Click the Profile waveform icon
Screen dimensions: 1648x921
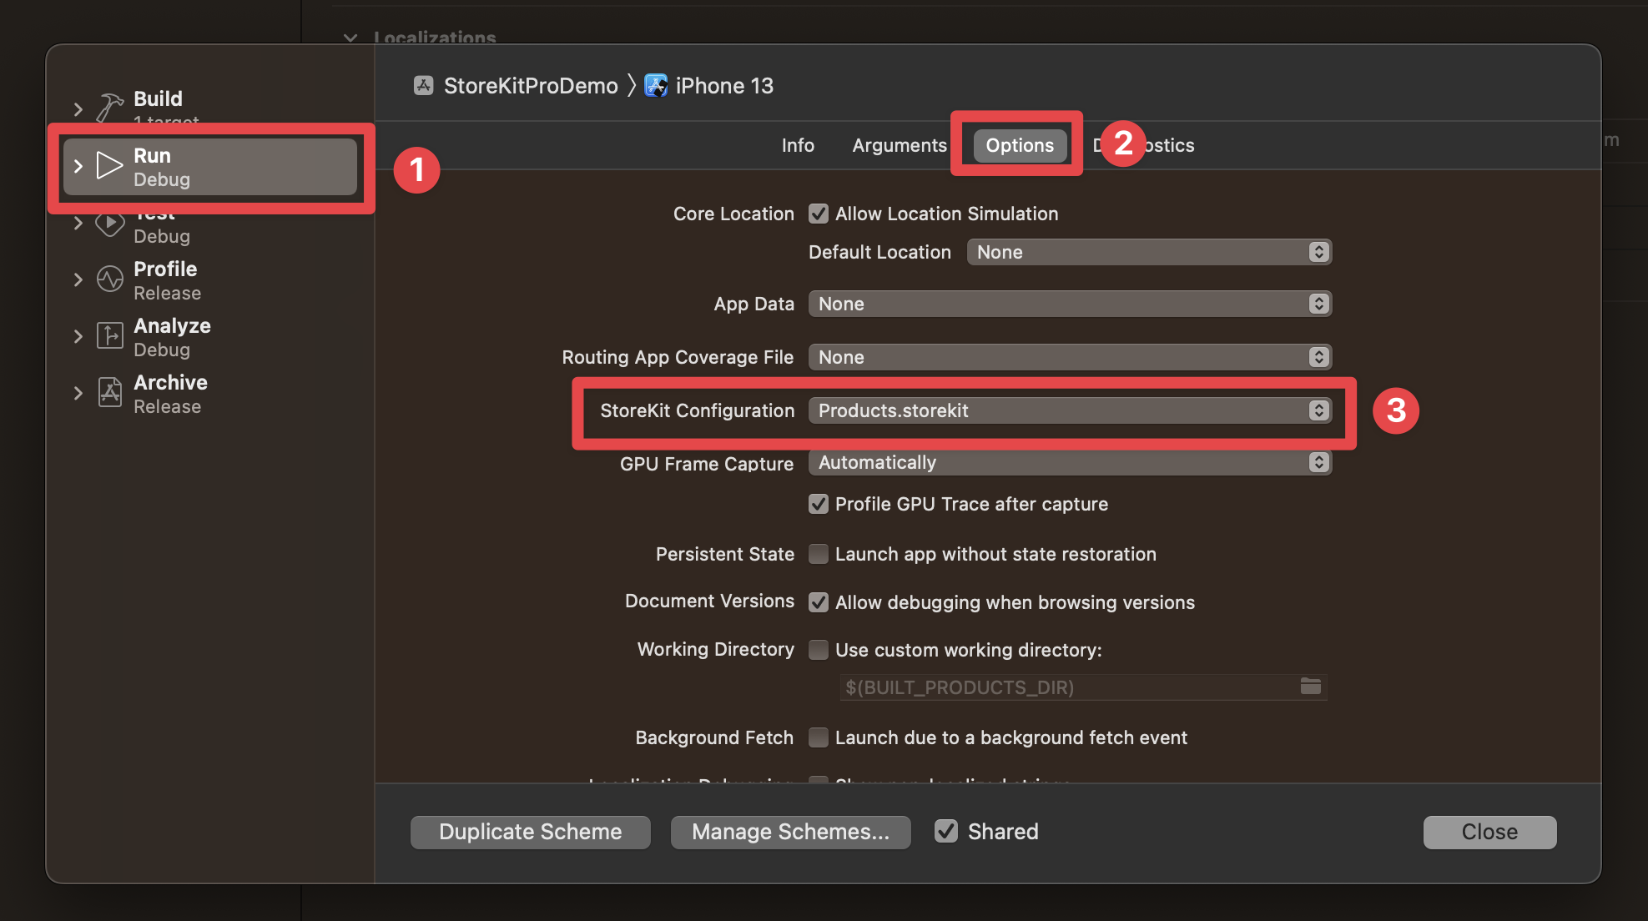(x=109, y=279)
